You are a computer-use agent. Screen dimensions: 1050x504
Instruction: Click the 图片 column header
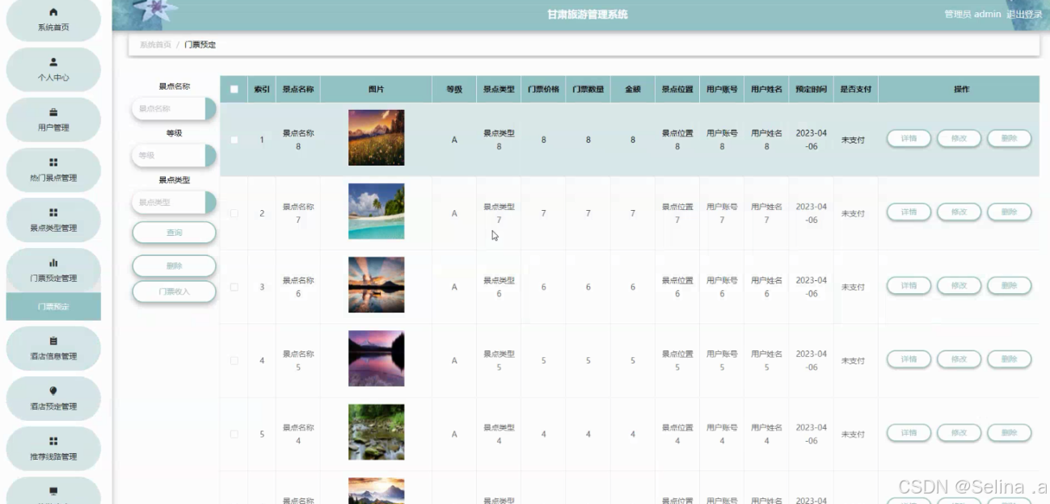click(x=376, y=90)
